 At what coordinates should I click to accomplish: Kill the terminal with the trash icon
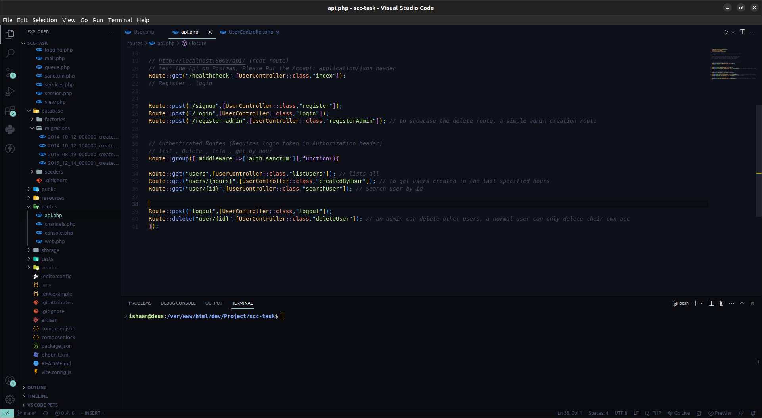click(x=721, y=303)
